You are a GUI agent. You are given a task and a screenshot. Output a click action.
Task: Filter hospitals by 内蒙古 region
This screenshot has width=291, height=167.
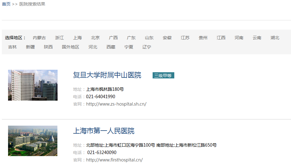pos(39,38)
